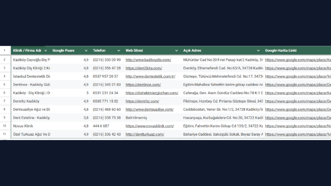Open the dishekimiezgiorhan.com website link

152,93
